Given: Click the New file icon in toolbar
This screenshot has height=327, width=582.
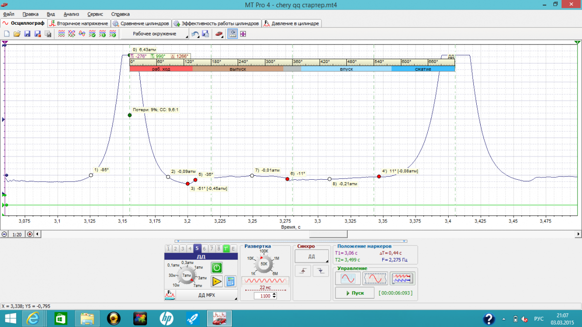Looking at the screenshot, I should pos(7,34).
